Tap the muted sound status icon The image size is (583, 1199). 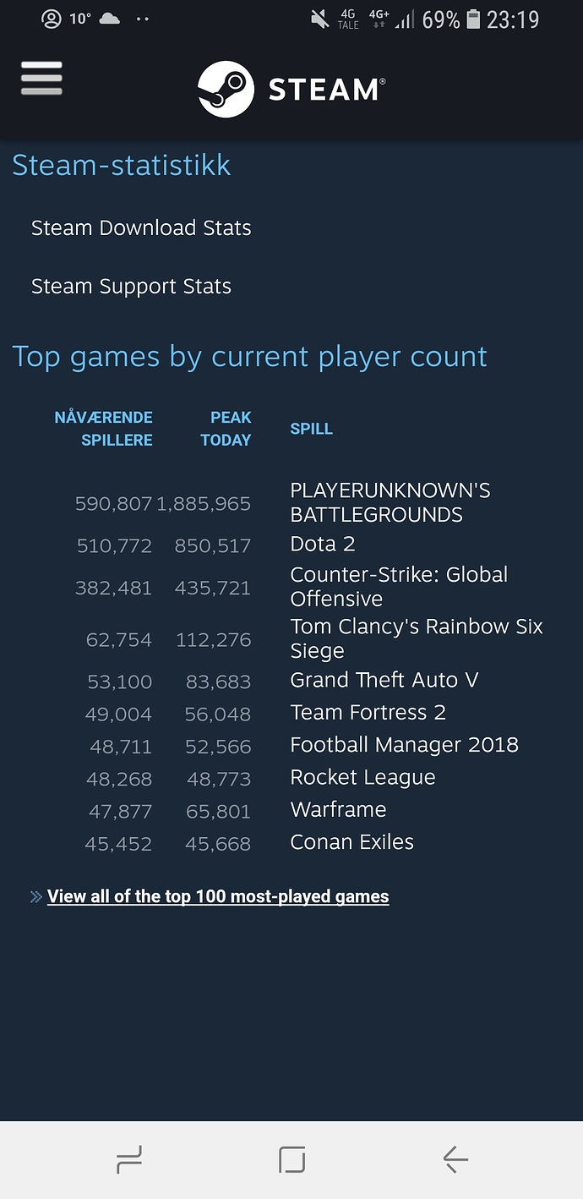coord(319,19)
